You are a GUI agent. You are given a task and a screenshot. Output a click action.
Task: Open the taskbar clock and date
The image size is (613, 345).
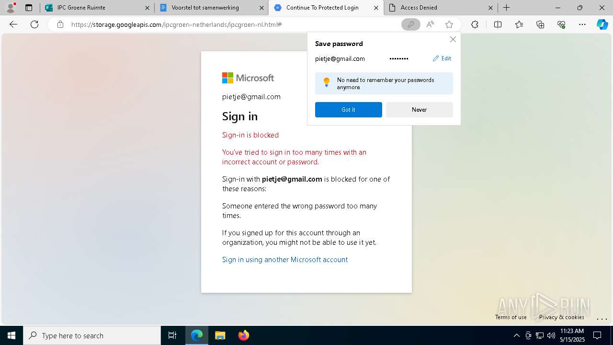(x=572, y=335)
